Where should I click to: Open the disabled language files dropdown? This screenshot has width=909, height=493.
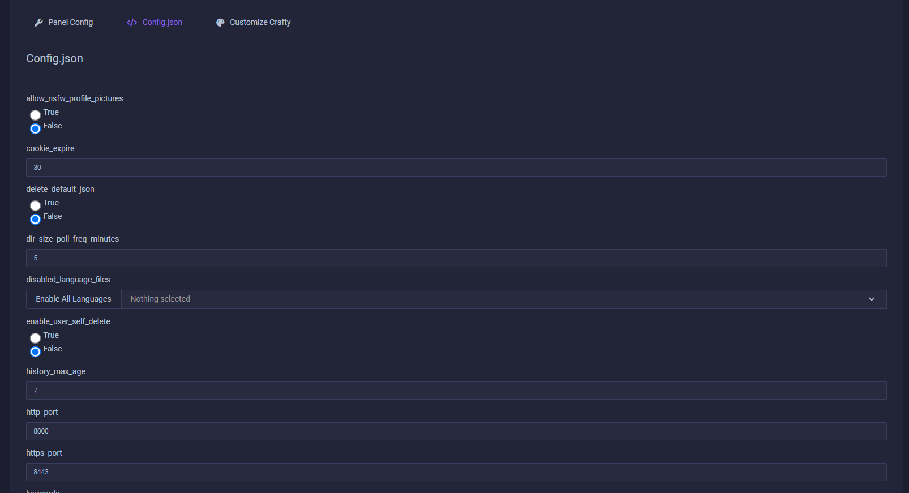pyautogui.click(x=498, y=299)
